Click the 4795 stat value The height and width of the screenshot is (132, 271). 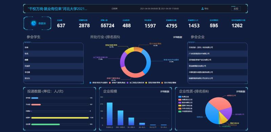[x=171, y=26]
